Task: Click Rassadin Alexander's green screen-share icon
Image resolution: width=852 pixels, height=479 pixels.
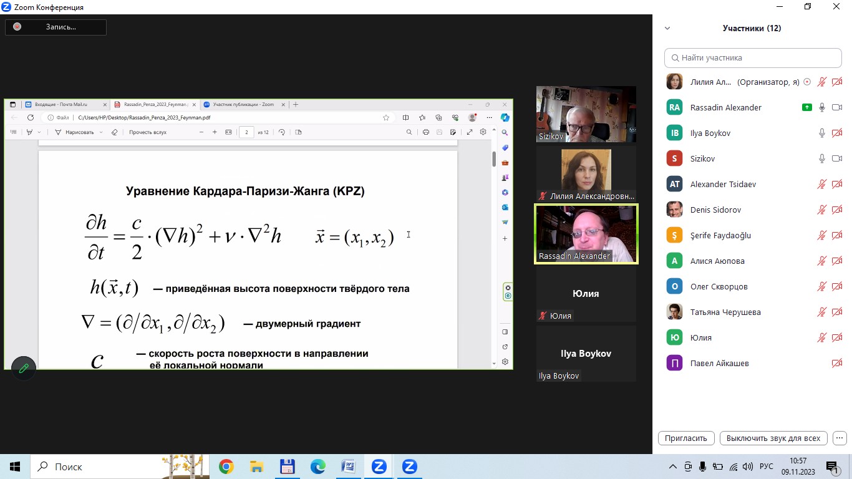Action: 806,107
